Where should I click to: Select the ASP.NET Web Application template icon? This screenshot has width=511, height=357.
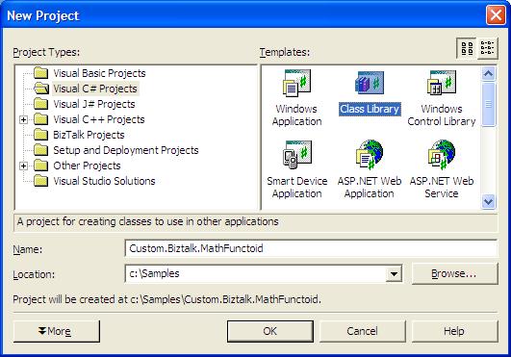point(370,155)
